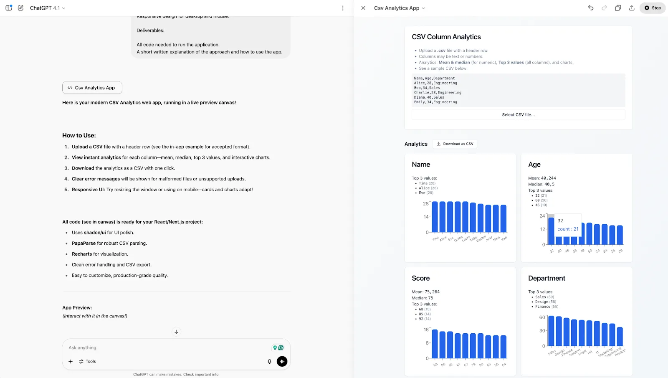
Task: Open the conversation three-dot options menu
Action: [343, 8]
